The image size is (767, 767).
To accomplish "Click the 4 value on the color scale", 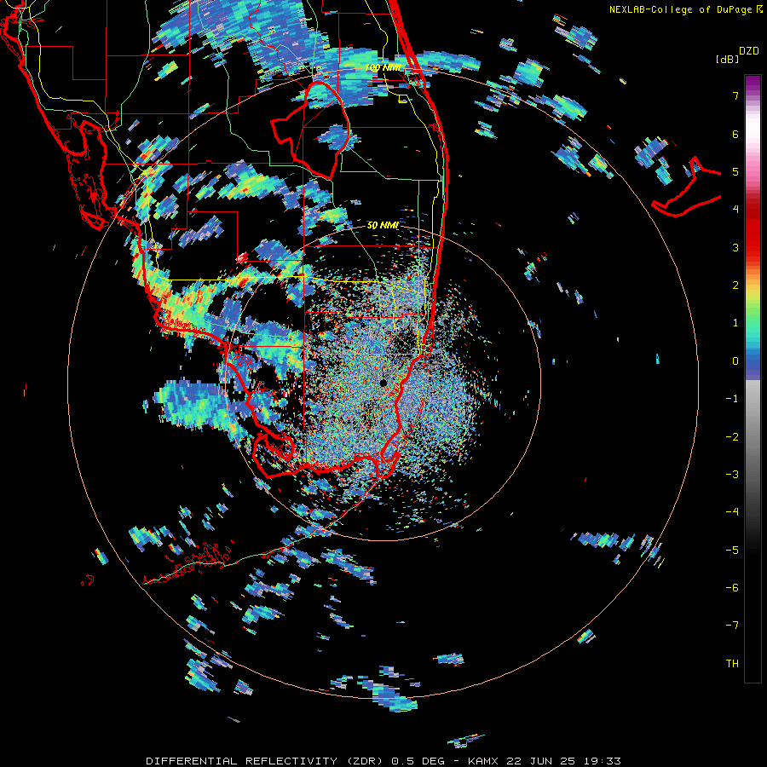I will [735, 210].
